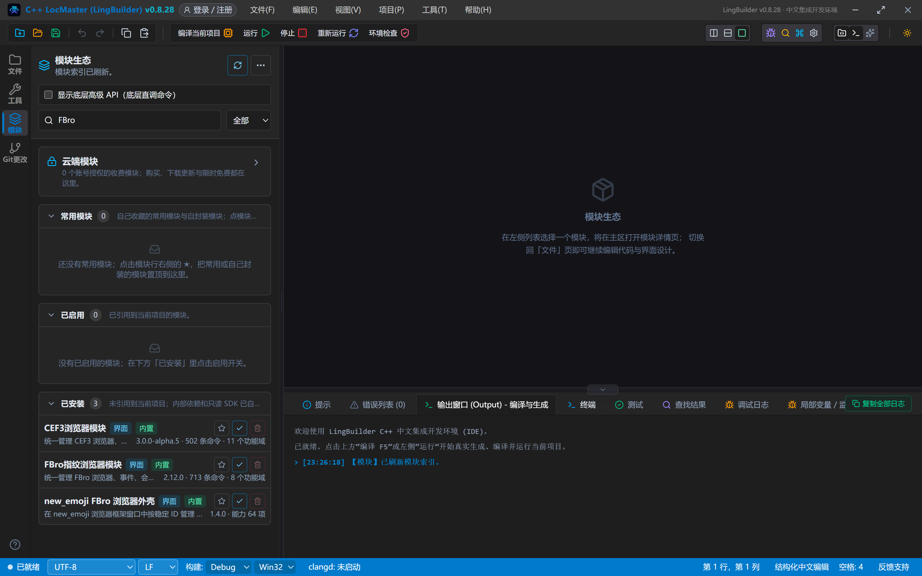Click the redo arrow icon
The height and width of the screenshot is (576, 922).
[100, 33]
